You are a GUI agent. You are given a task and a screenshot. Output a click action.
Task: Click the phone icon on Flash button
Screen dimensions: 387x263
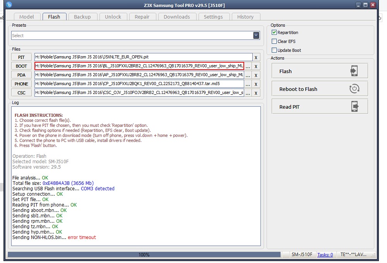click(354, 71)
